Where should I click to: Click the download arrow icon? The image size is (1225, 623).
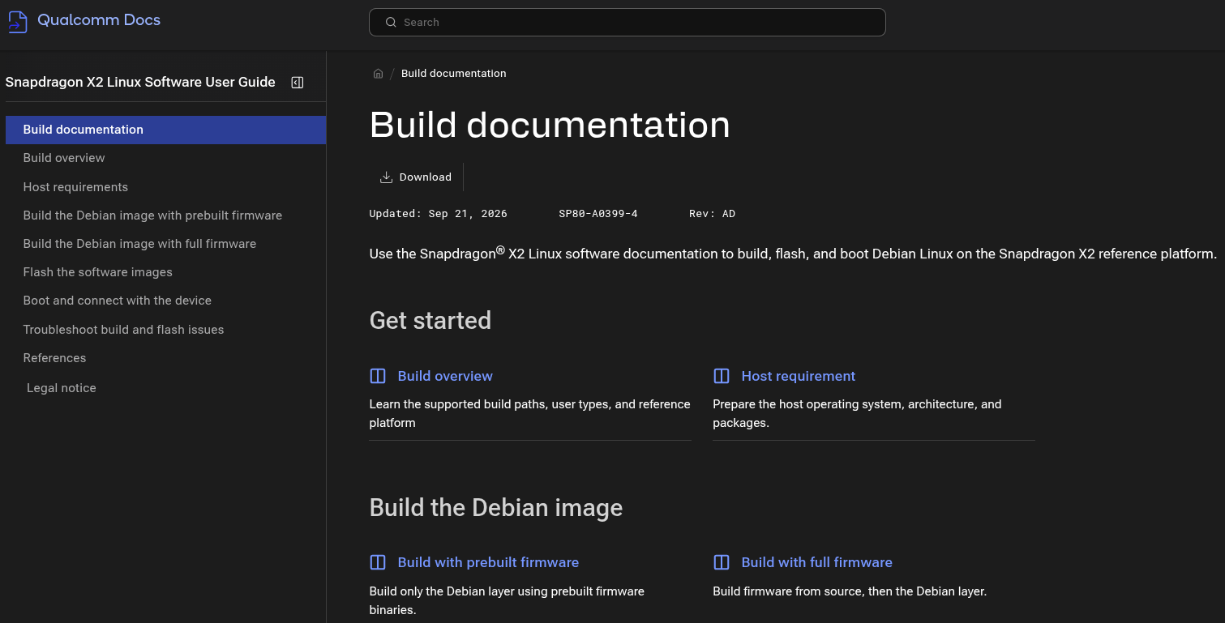tap(387, 177)
